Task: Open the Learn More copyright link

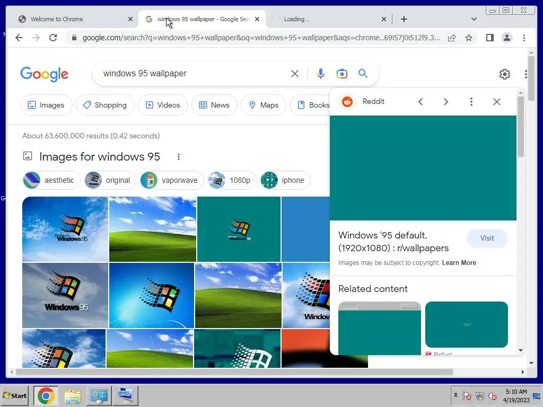Action: (x=459, y=263)
